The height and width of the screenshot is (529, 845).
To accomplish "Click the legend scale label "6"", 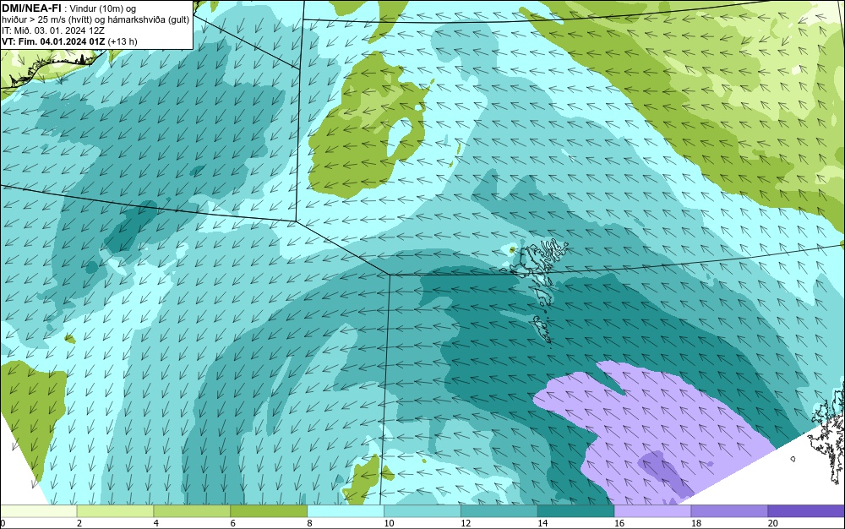I will pos(233,523).
